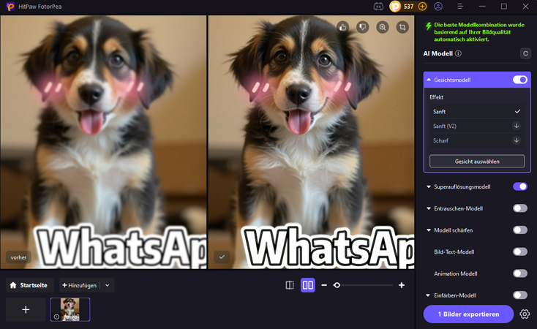The height and width of the screenshot is (329, 537).
Task: Click the vorher label on original image
Action: [x=18, y=257]
